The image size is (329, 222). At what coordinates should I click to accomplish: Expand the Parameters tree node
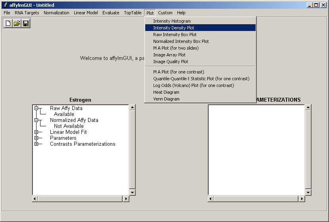point(37,138)
